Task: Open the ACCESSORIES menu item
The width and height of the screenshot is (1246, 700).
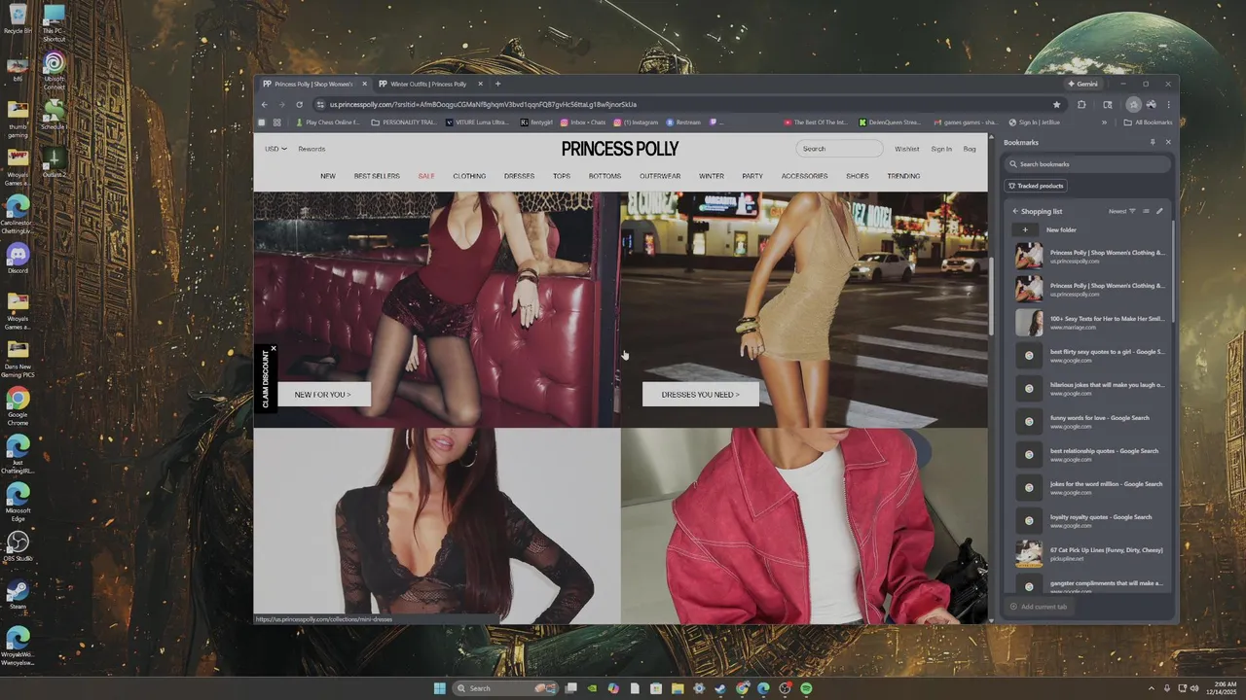Action: pyautogui.click(x=804, y=176)
